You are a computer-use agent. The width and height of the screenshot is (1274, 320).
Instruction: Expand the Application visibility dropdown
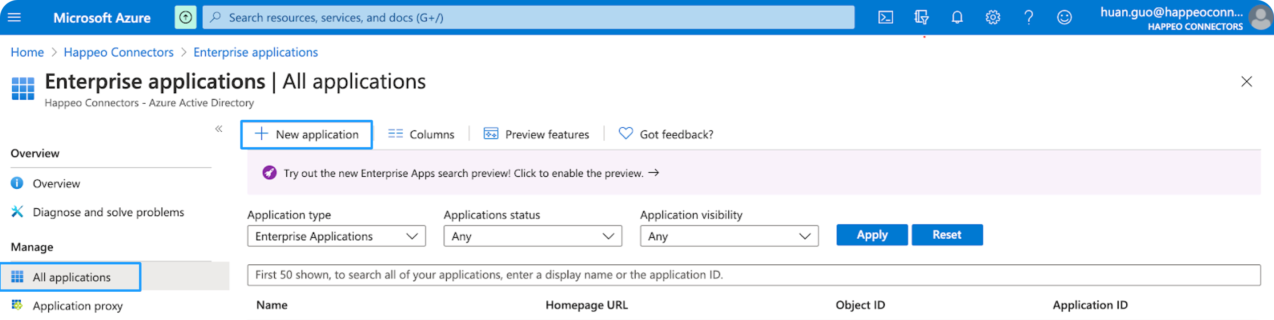point(729,236)
